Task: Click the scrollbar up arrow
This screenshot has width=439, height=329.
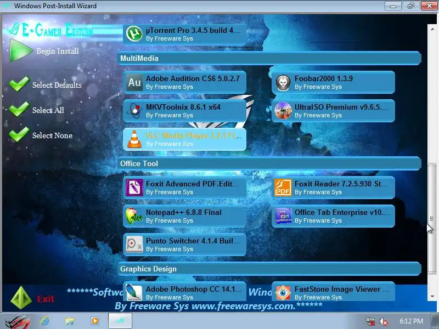Action: 432,29
